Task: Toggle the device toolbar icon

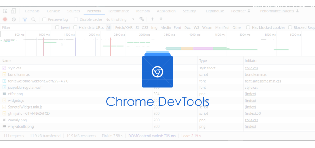Action: 13,11
